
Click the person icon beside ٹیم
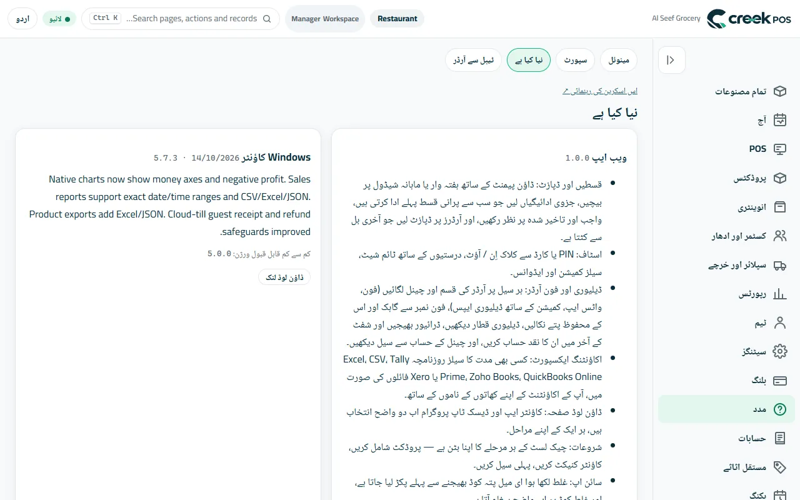click(779, 322)
